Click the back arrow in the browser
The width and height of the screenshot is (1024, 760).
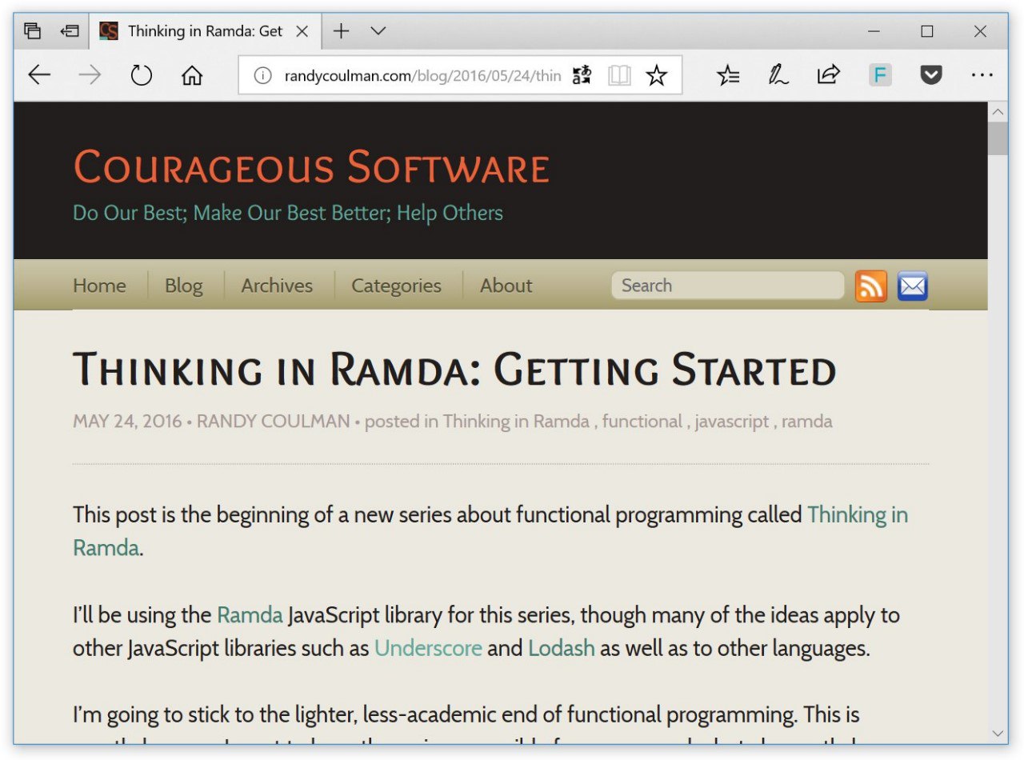[39, 76]
